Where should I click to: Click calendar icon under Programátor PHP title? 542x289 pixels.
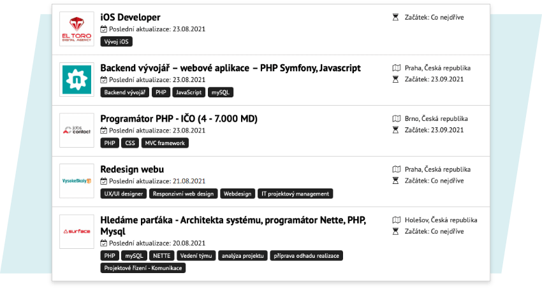pyautogui.click(x=104, y=130)
